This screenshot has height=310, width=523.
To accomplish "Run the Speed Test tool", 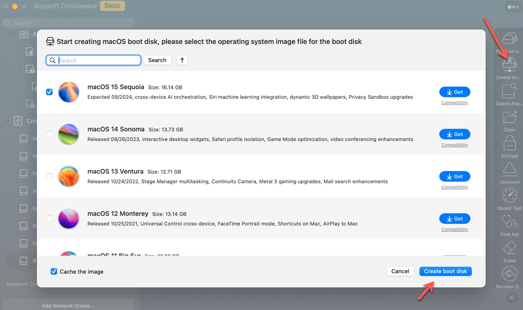I will [x=509, y=196].
